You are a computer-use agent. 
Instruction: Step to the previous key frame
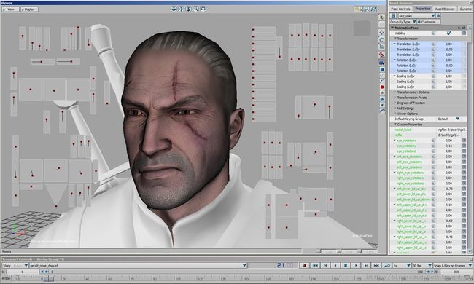click(x=325, y=265)
